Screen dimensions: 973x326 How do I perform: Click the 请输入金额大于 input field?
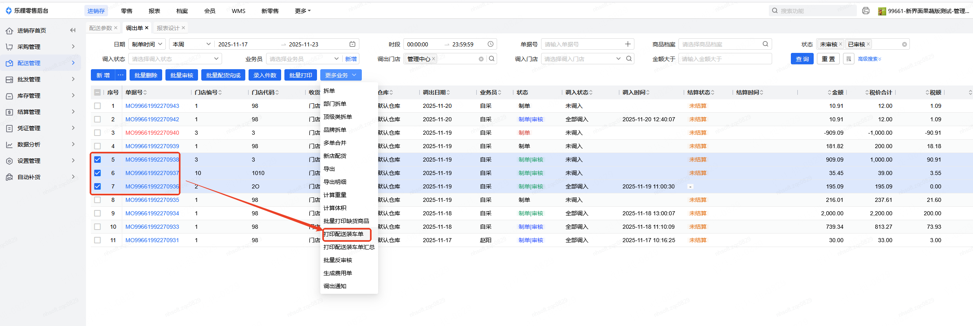coord(725,59)
